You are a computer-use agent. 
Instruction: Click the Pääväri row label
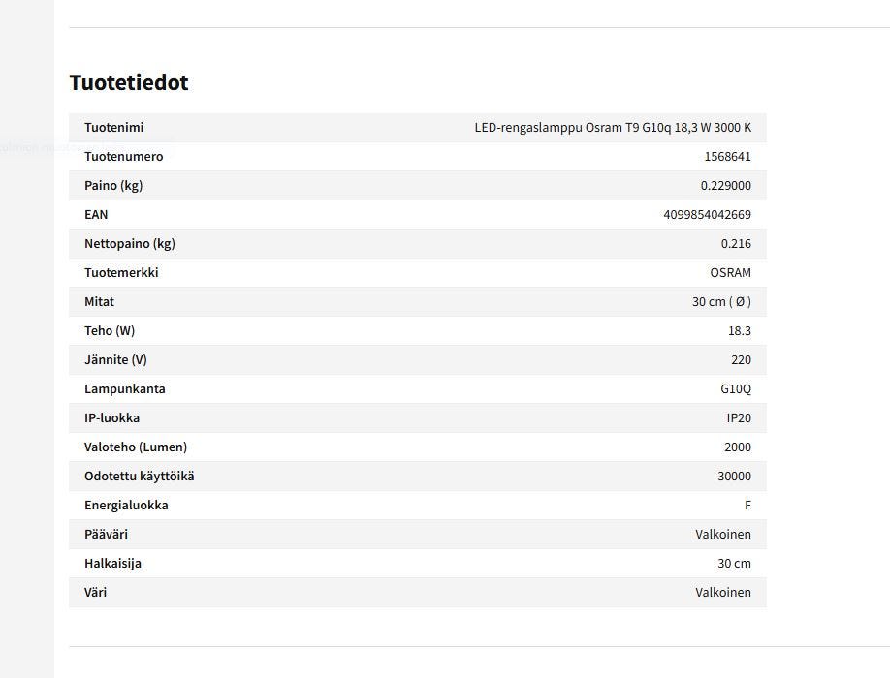pyautogui.click(x=106, y=535)
